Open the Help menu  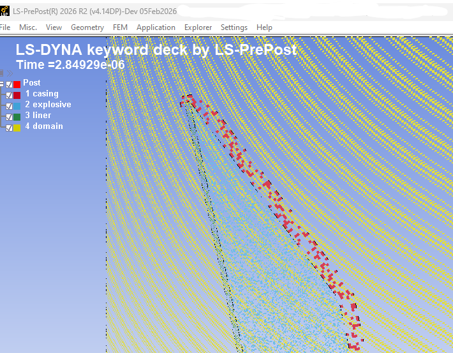[264, 27]
